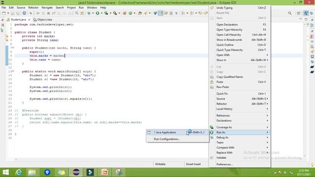
Task: Click the Writable status bar entry
Action: pyautogui.click(x=160, y=164)
